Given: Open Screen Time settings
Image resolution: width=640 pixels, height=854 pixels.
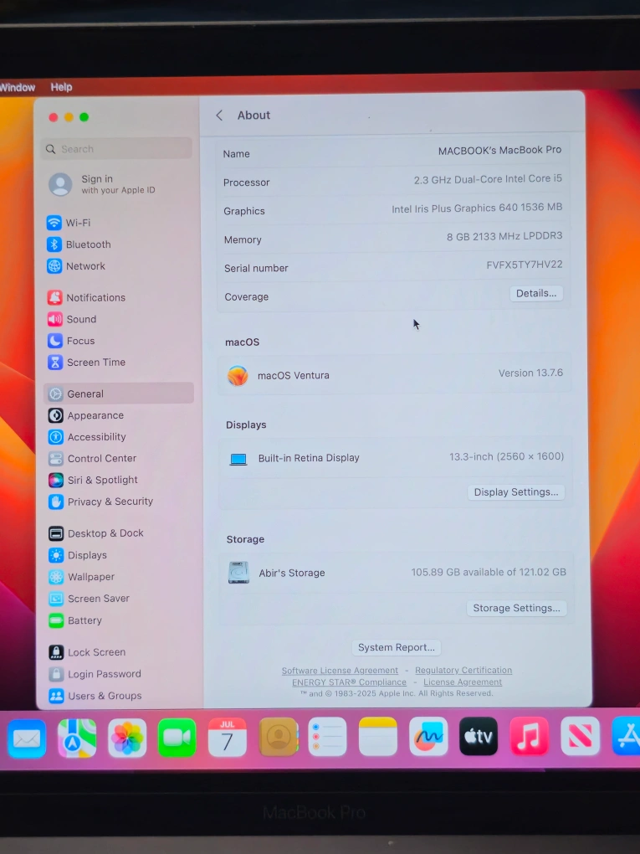Looking at the screenshot, I should click(86, 363).
